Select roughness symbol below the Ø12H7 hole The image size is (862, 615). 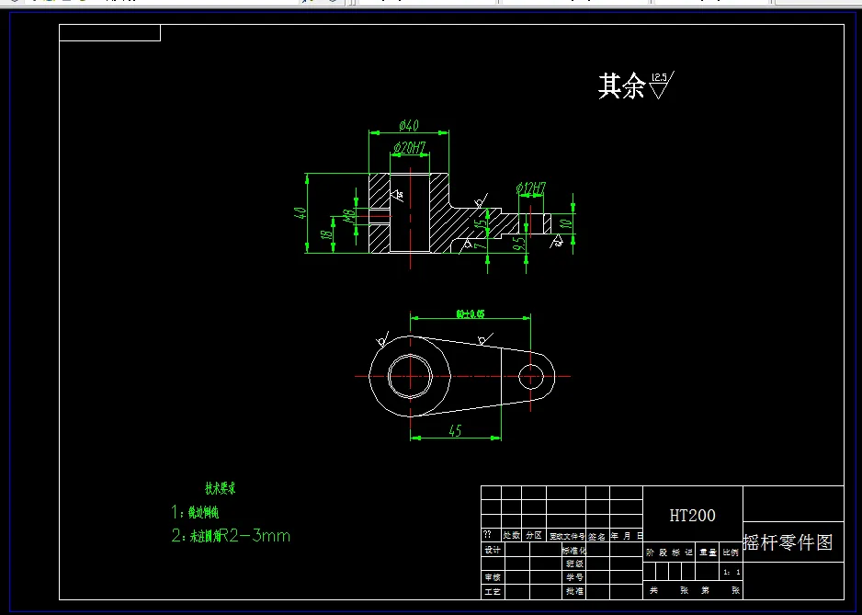point(557,241)
